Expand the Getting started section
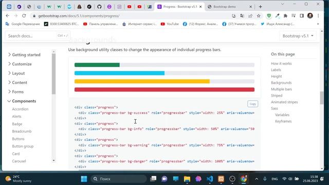 [24, 55]
